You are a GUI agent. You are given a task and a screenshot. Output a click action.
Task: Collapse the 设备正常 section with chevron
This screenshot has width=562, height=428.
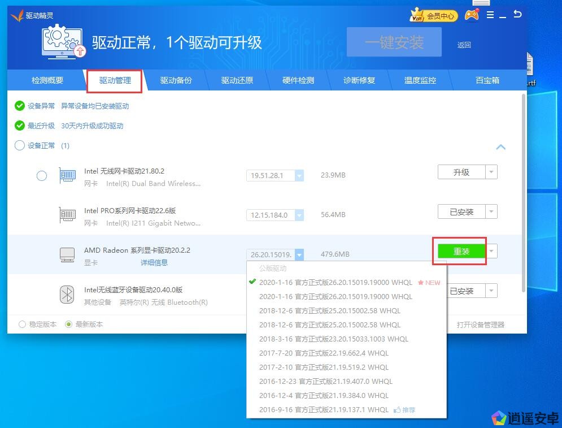(500, 147)
